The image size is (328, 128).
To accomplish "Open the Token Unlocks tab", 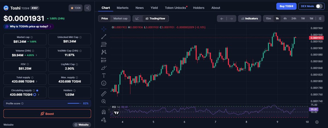I will [x=175, y=8].
